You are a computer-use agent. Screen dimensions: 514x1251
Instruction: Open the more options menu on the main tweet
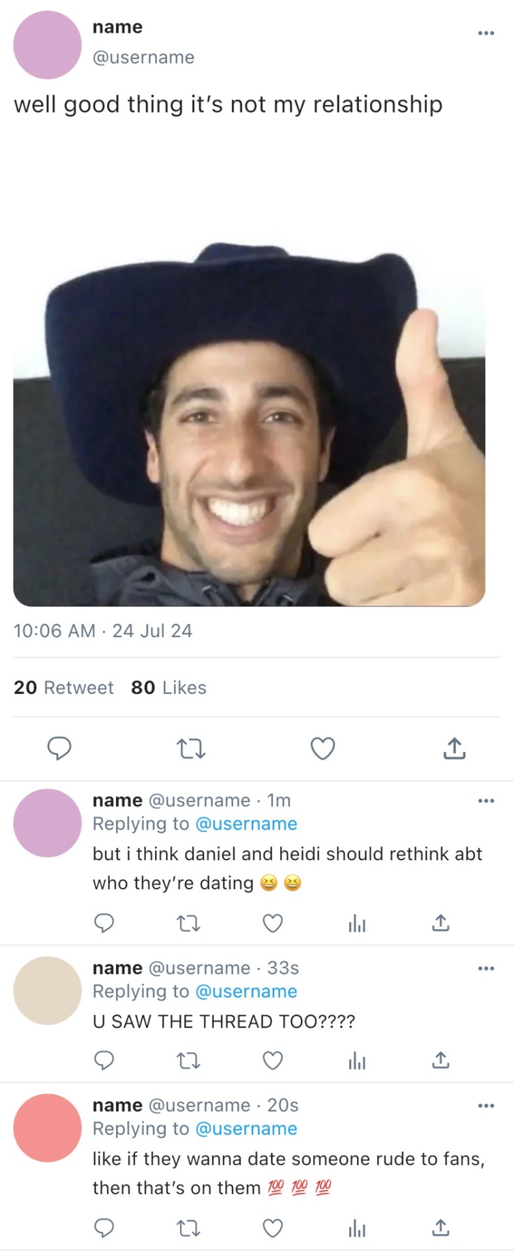[486, 33]
